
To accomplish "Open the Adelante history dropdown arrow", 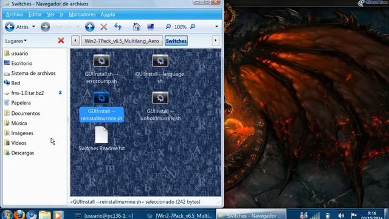I will (x=78, y=27).
